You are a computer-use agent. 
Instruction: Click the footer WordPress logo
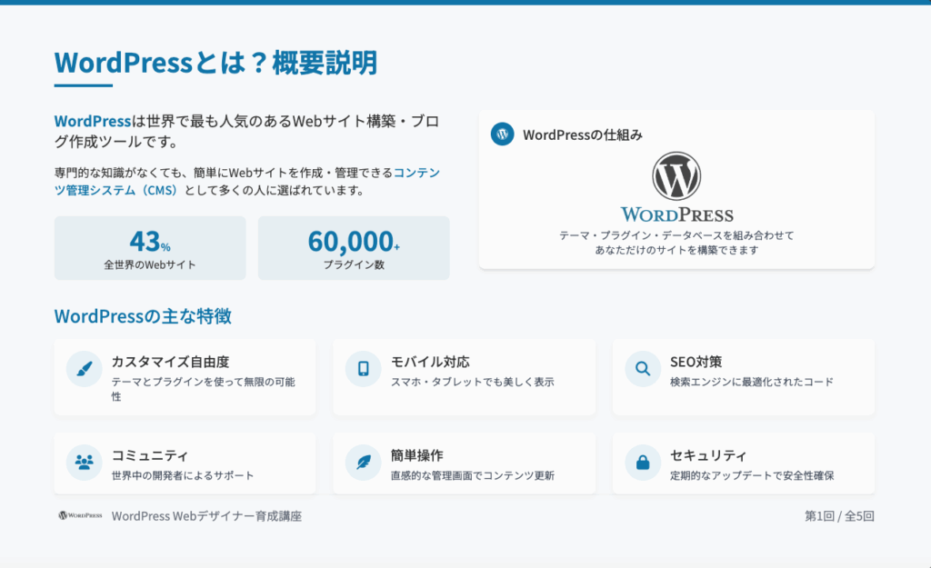click(x=80, y=515)
